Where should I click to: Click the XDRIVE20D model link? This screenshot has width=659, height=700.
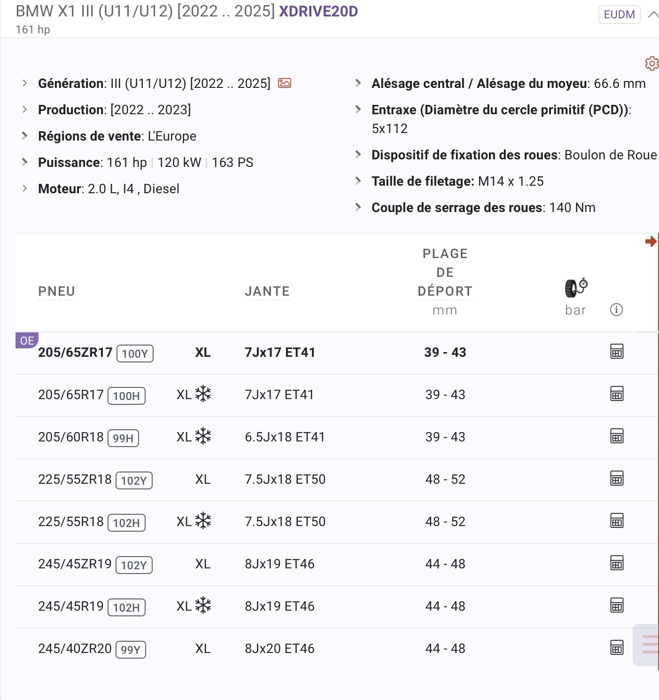coord(318,11)
